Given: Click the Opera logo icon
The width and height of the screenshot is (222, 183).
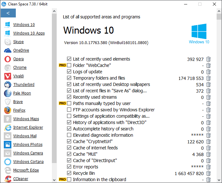Looking at the screenshot, I should click(x=8, y=59).
